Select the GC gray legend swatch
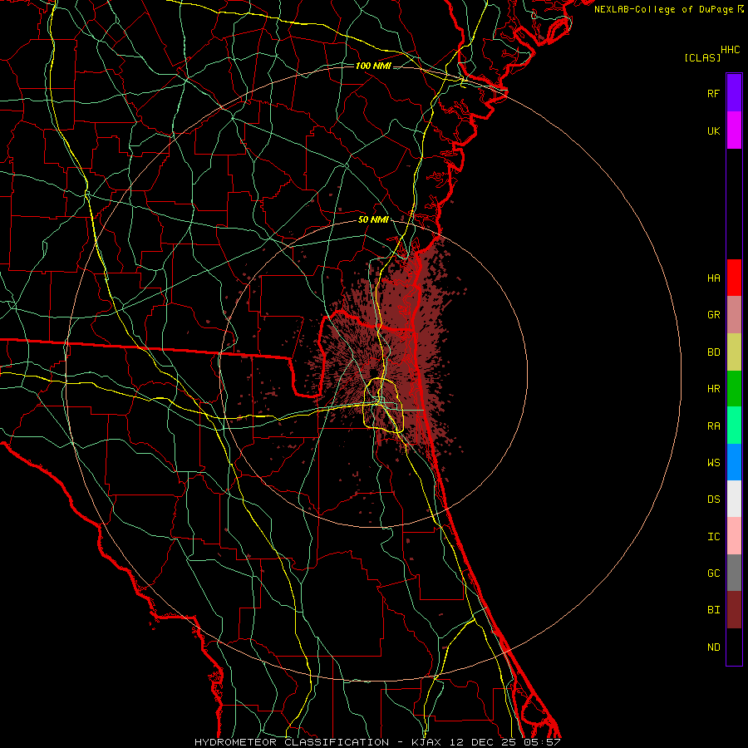748x748 pixels. [734, 573]
